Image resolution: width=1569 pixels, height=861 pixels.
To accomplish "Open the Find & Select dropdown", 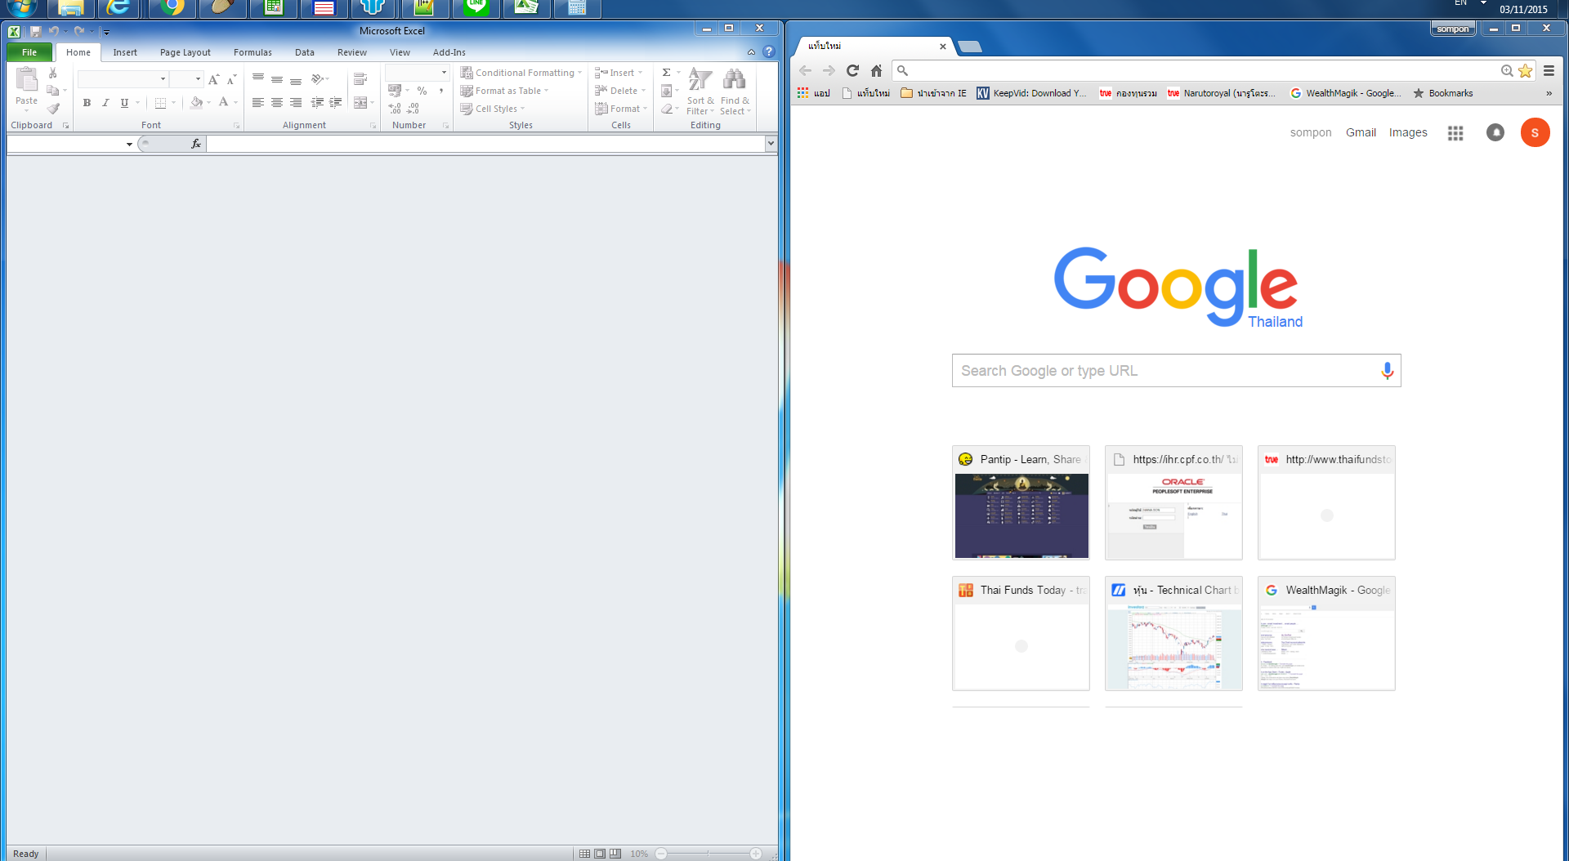I will click(735, 91).
